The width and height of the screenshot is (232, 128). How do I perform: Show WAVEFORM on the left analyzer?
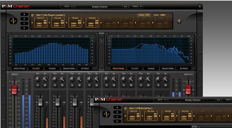pyautogui.click(x=69, y=68)
